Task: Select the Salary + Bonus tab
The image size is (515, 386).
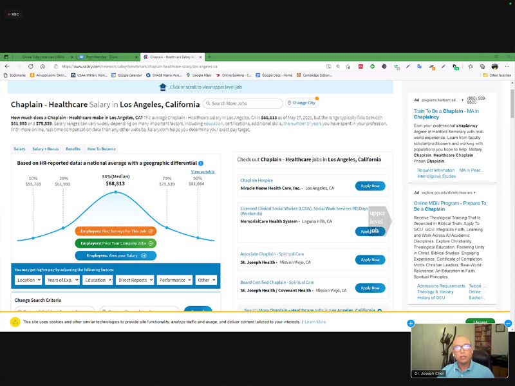Action: tap(45, 149)
